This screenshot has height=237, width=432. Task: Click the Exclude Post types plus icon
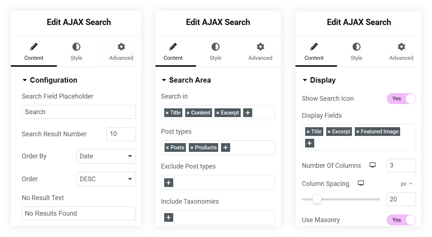pos(169,183)
